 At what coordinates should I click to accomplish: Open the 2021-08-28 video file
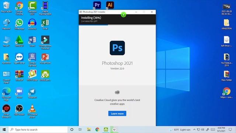pyautogui.click(x=226, y=9)
